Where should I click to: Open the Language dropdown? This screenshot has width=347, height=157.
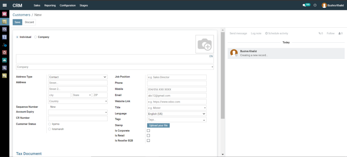click(177, 114)
